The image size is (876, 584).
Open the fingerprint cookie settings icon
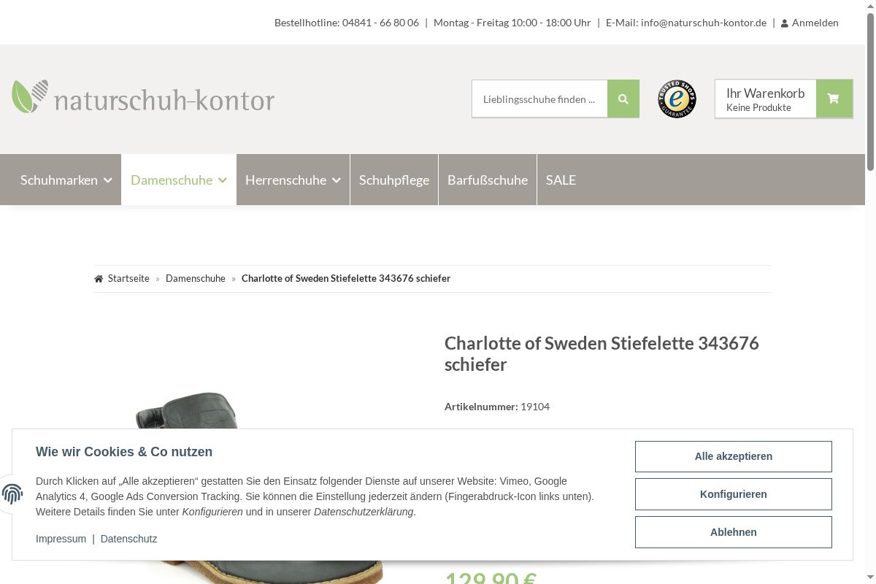click(x=12, y=494)
